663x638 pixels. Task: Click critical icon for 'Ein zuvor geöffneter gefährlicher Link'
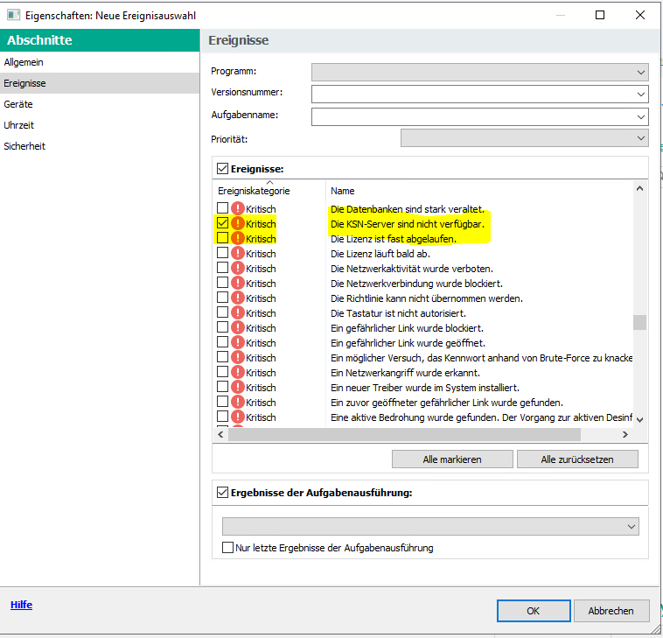coord(238,402)
